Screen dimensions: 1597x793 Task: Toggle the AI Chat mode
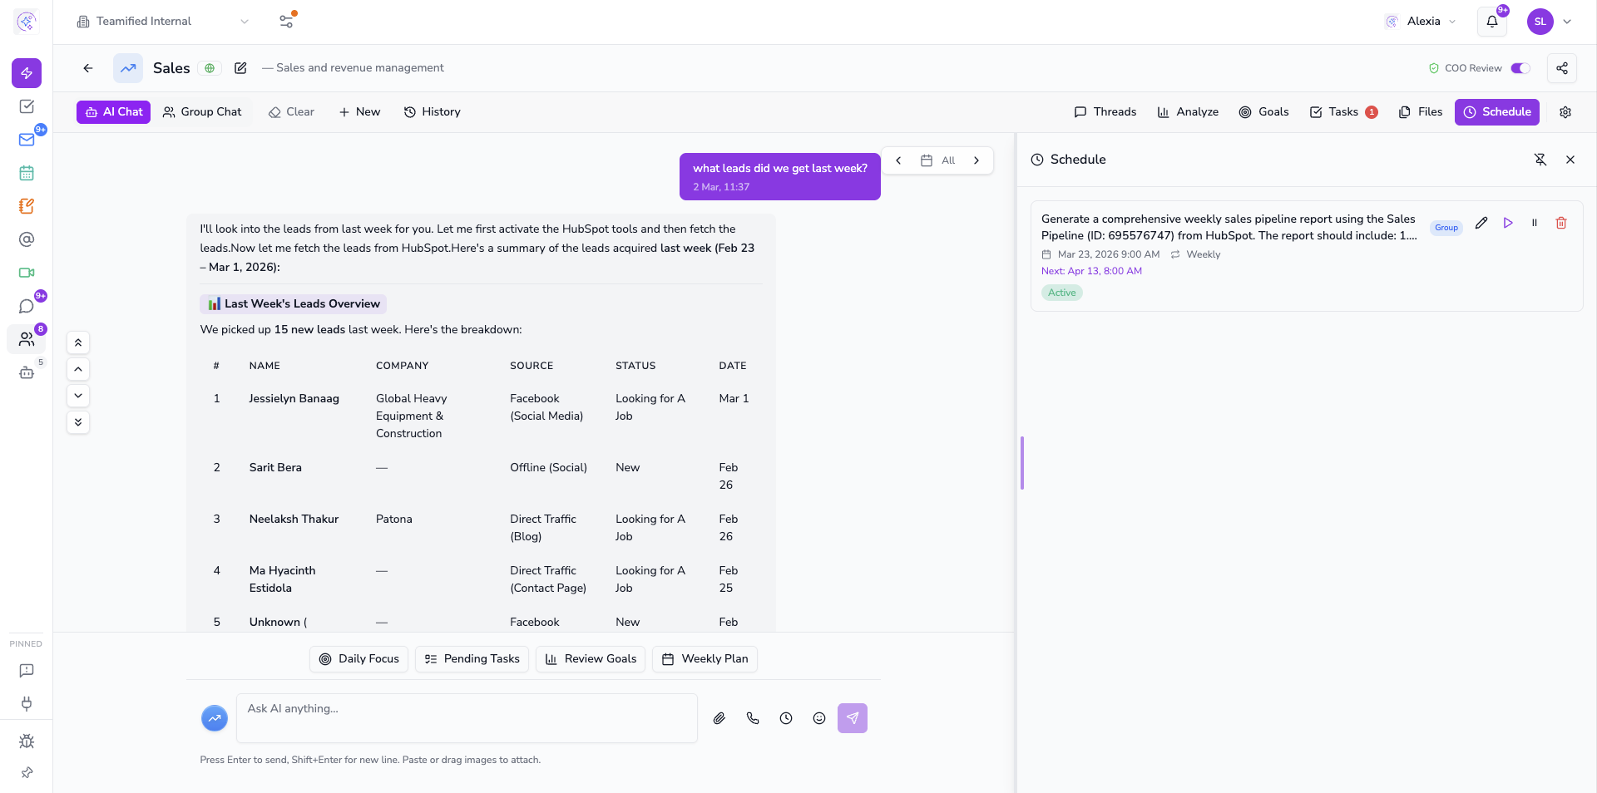pos(114,112)
